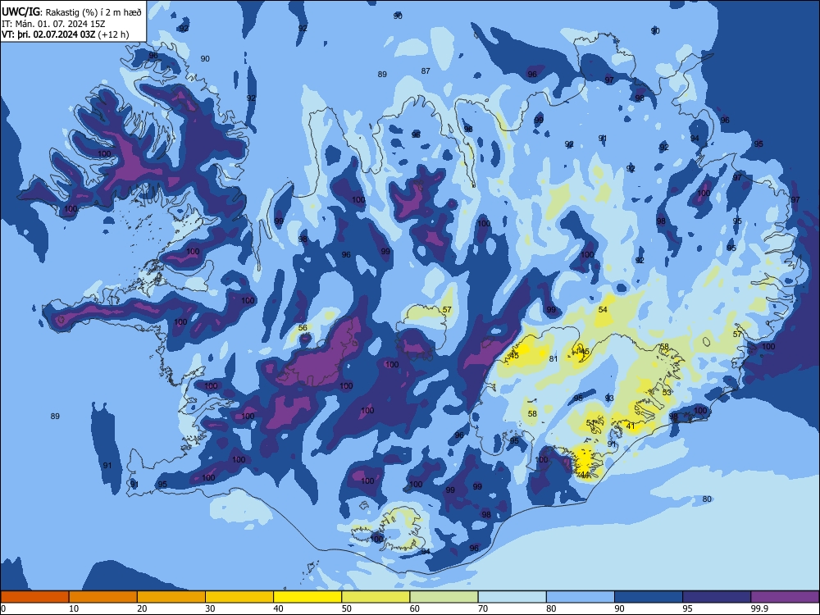Click the 50–60 pale yellow legend swatch
Screen dimensions: 820x615
coord(376,597)
